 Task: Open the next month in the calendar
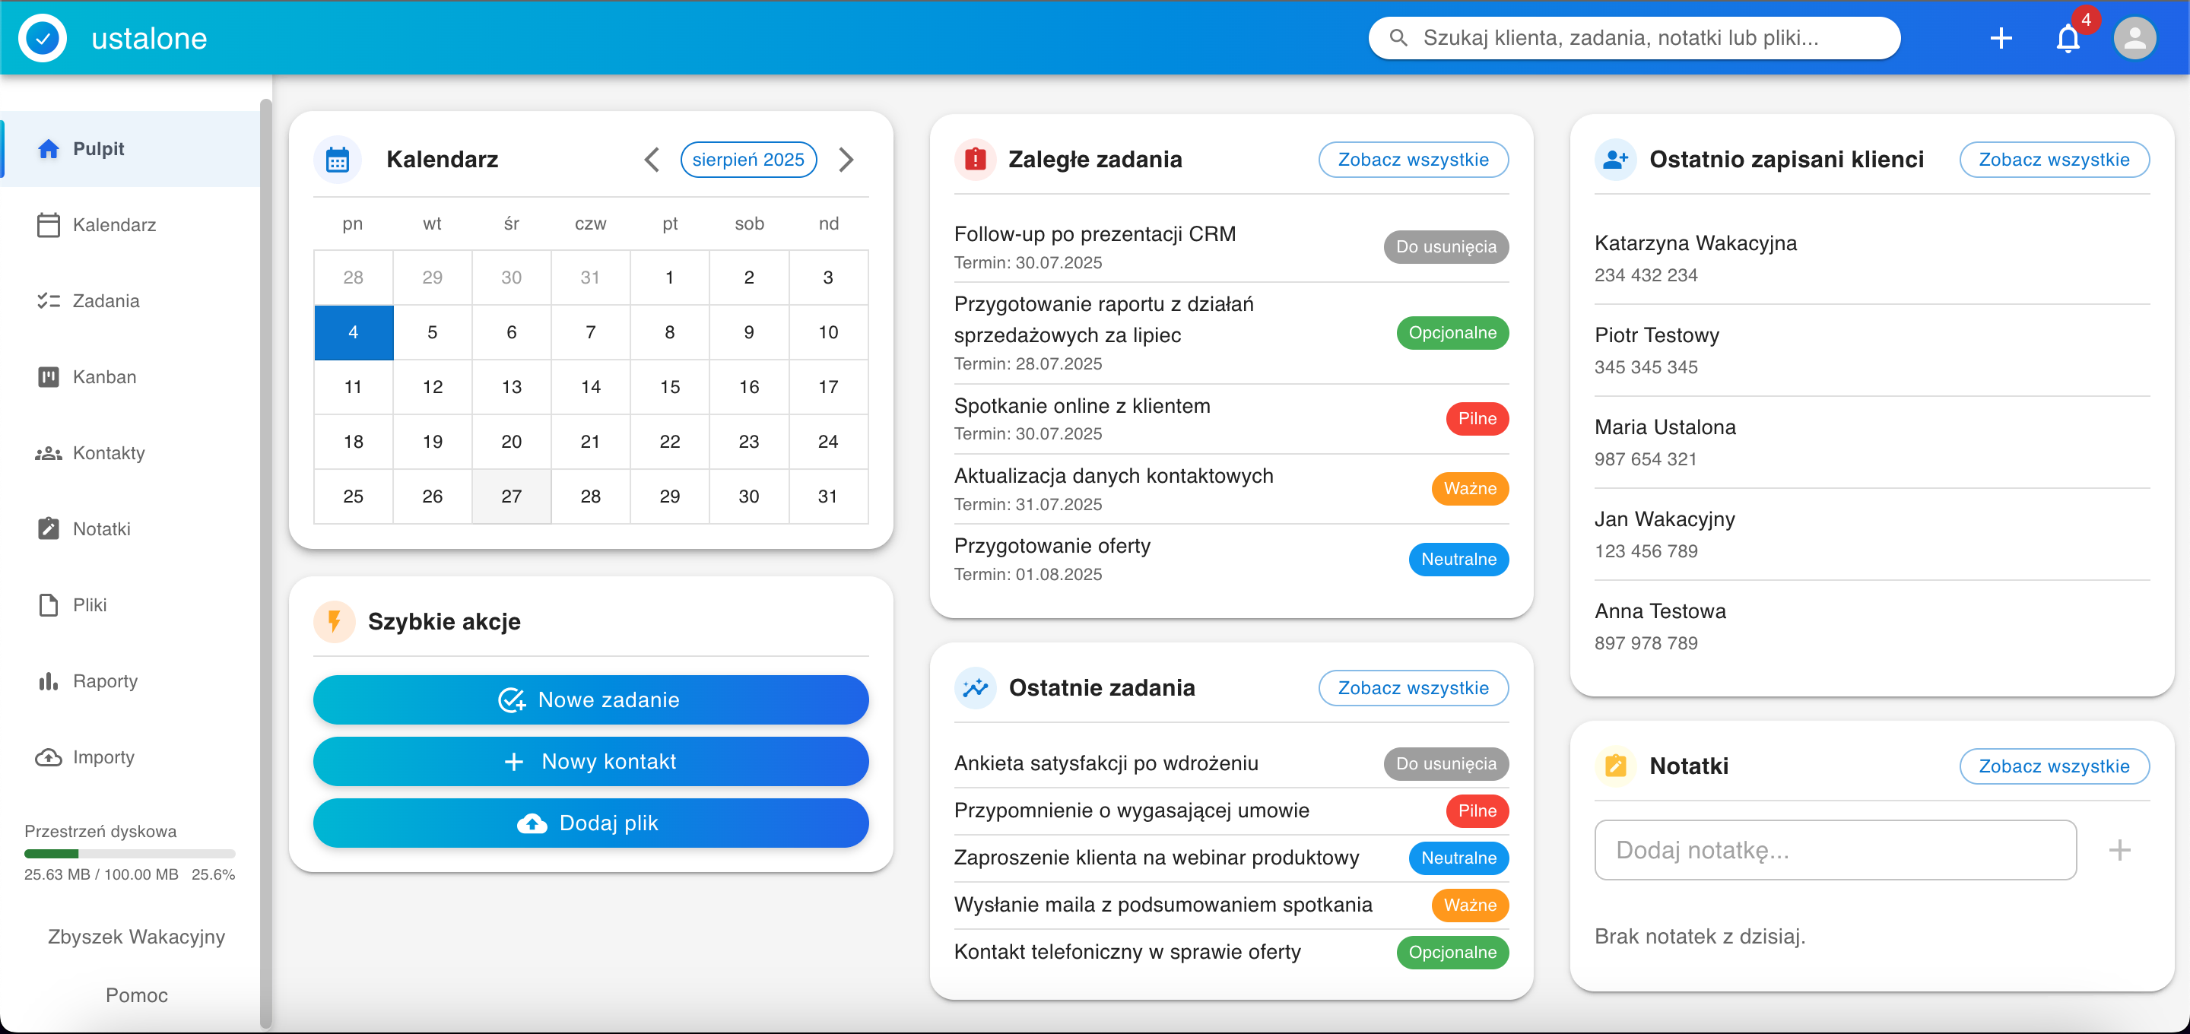tap(846, 159)
